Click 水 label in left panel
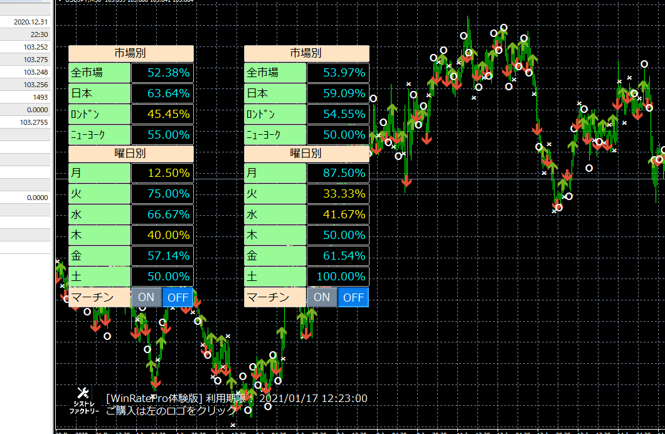 (99, 214)
